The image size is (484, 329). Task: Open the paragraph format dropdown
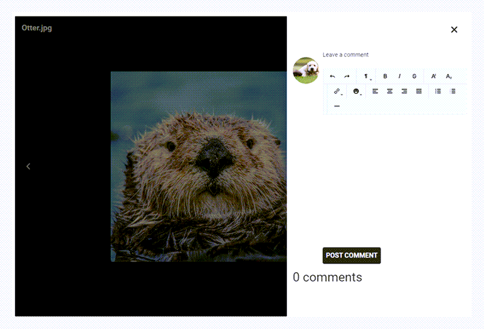click(x=367, y=77)
